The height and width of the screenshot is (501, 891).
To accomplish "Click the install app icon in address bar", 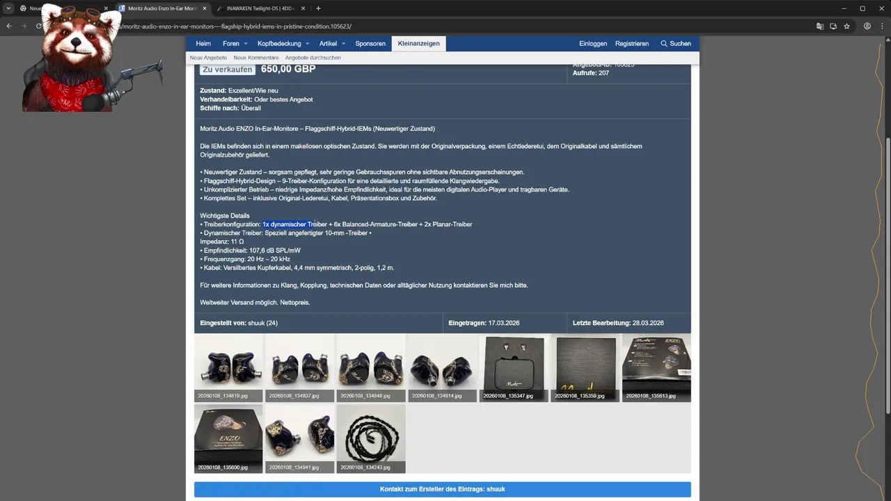I will (833, 26).
